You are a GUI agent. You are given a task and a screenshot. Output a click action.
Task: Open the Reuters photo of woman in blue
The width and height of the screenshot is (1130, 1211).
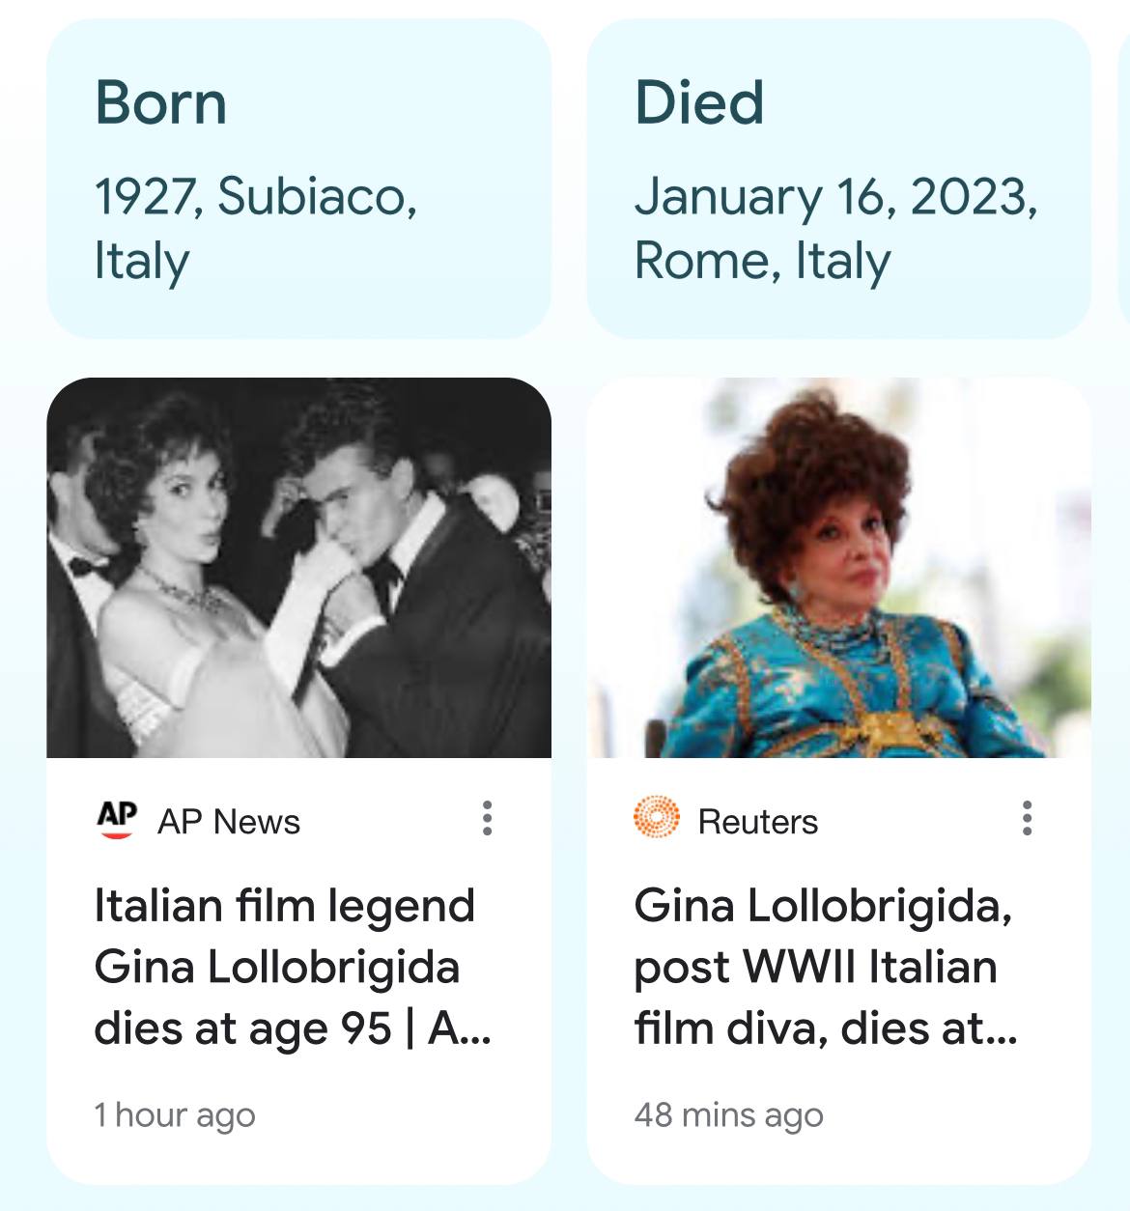coord(838,568)
